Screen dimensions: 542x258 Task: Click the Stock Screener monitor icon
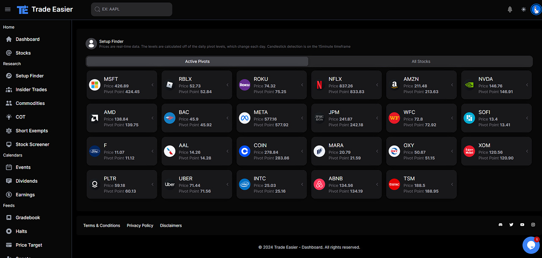[8, 144]
